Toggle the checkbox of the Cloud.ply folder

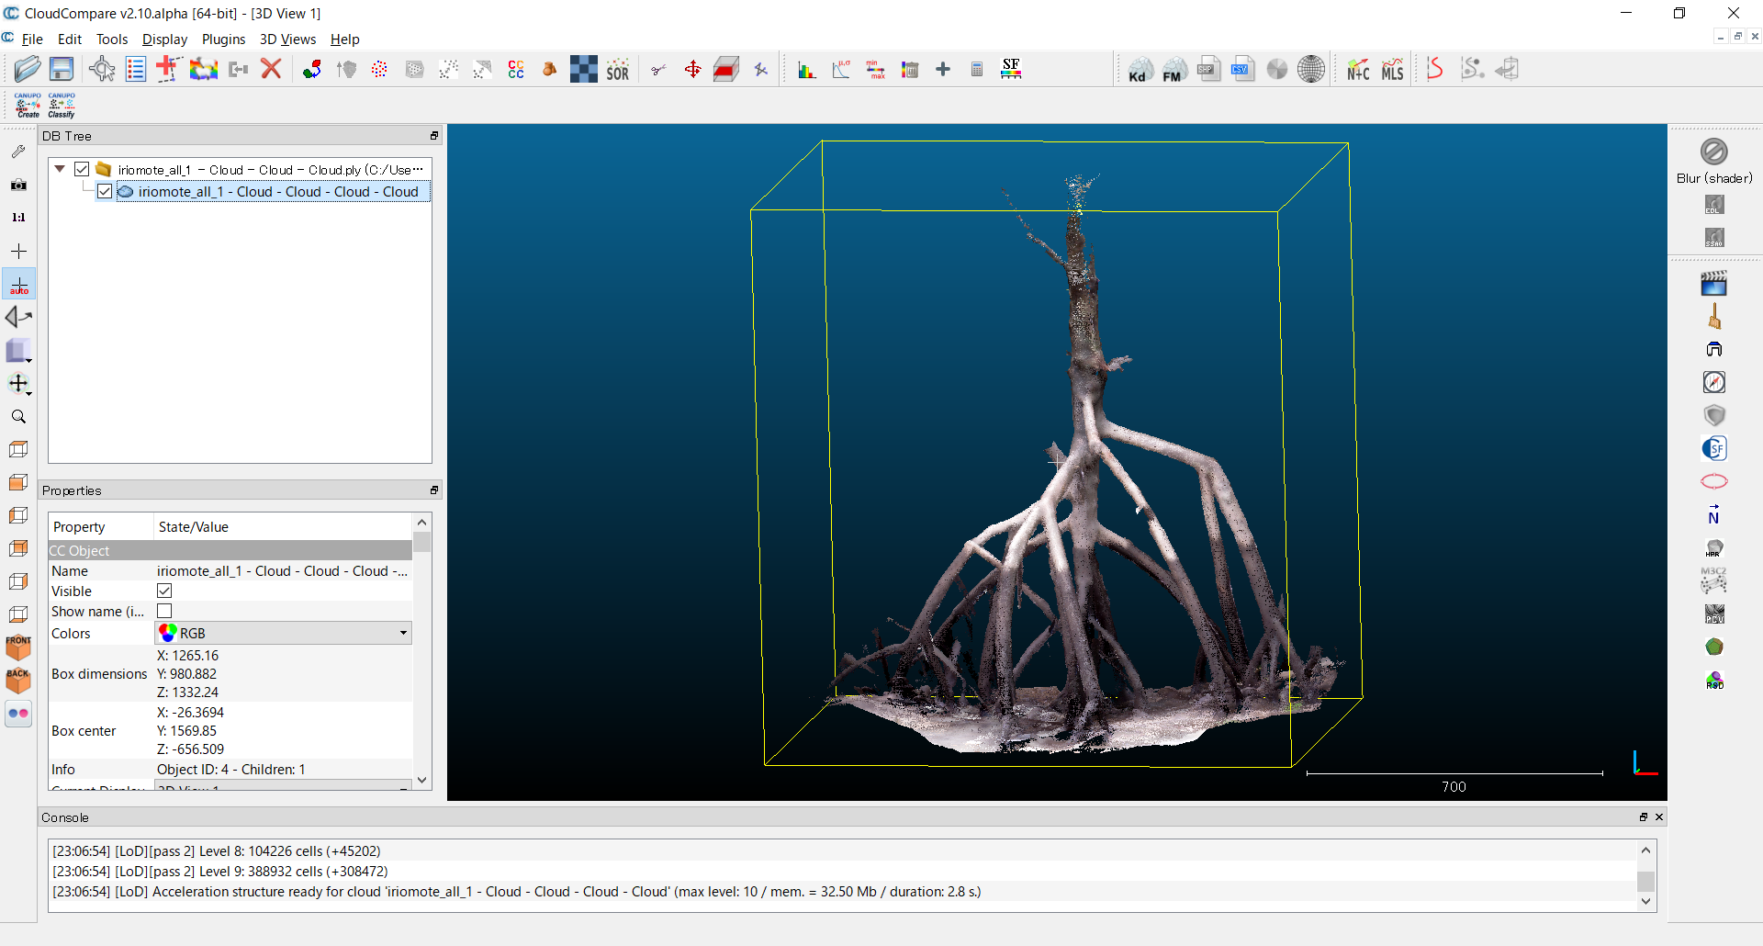pos(82,169)
